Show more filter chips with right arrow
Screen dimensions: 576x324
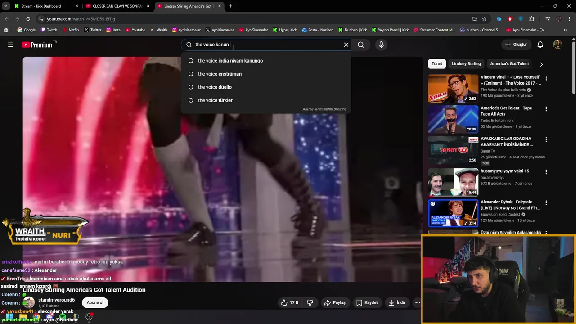coord(541,64)
